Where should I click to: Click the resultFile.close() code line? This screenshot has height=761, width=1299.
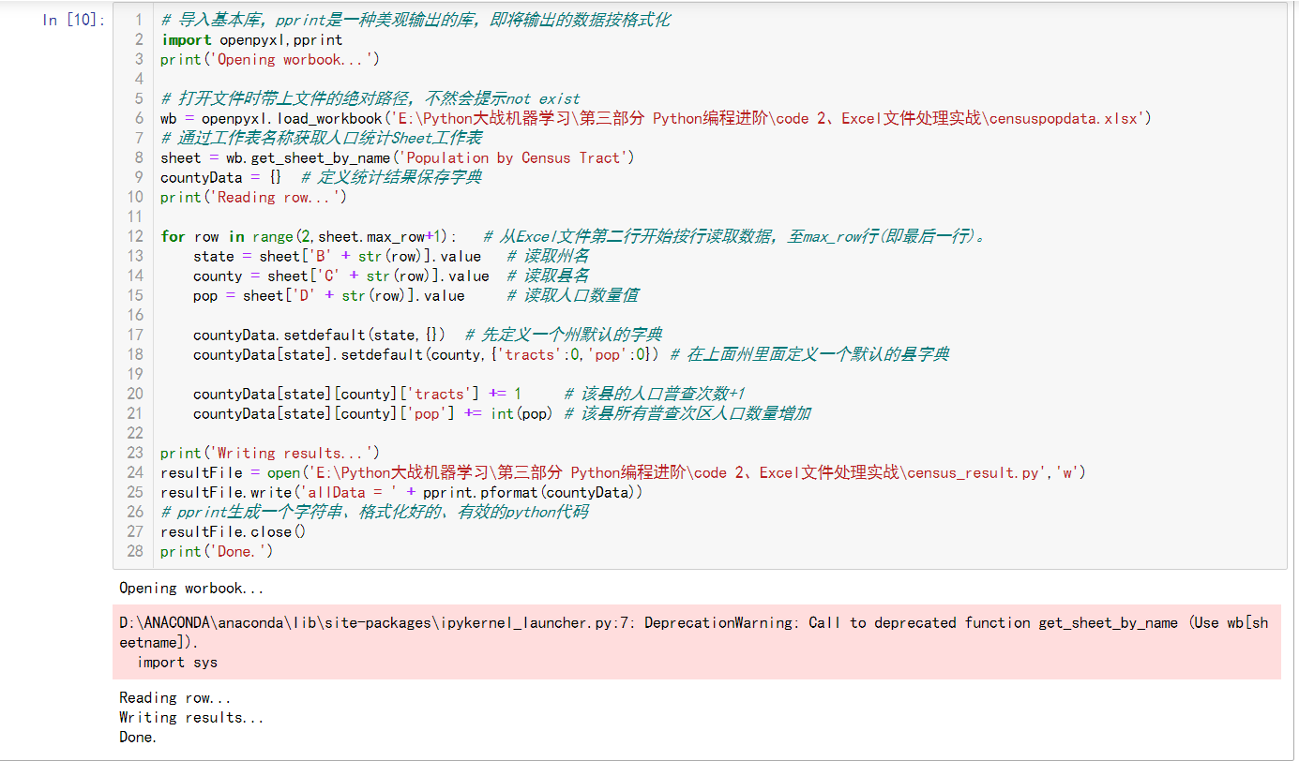233,531
